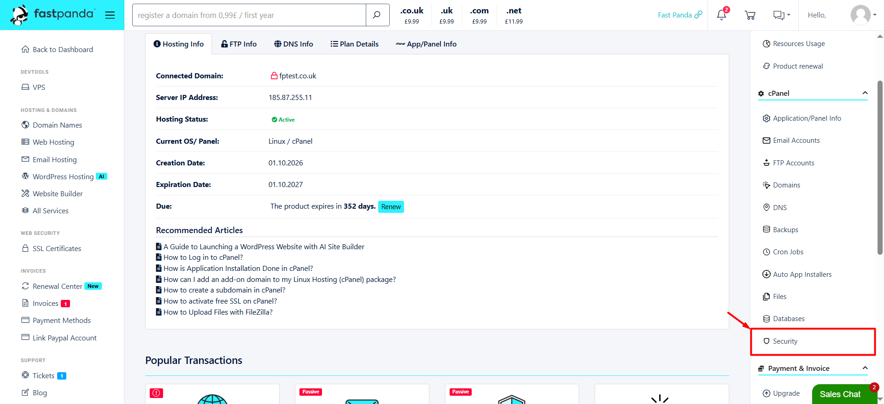Open the chat screens icon dropdown

tap(781, 15)
